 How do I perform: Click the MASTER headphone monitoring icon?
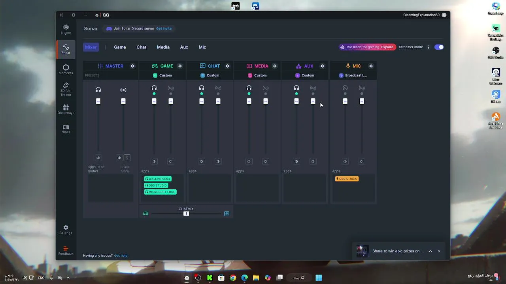pos(98,90)
